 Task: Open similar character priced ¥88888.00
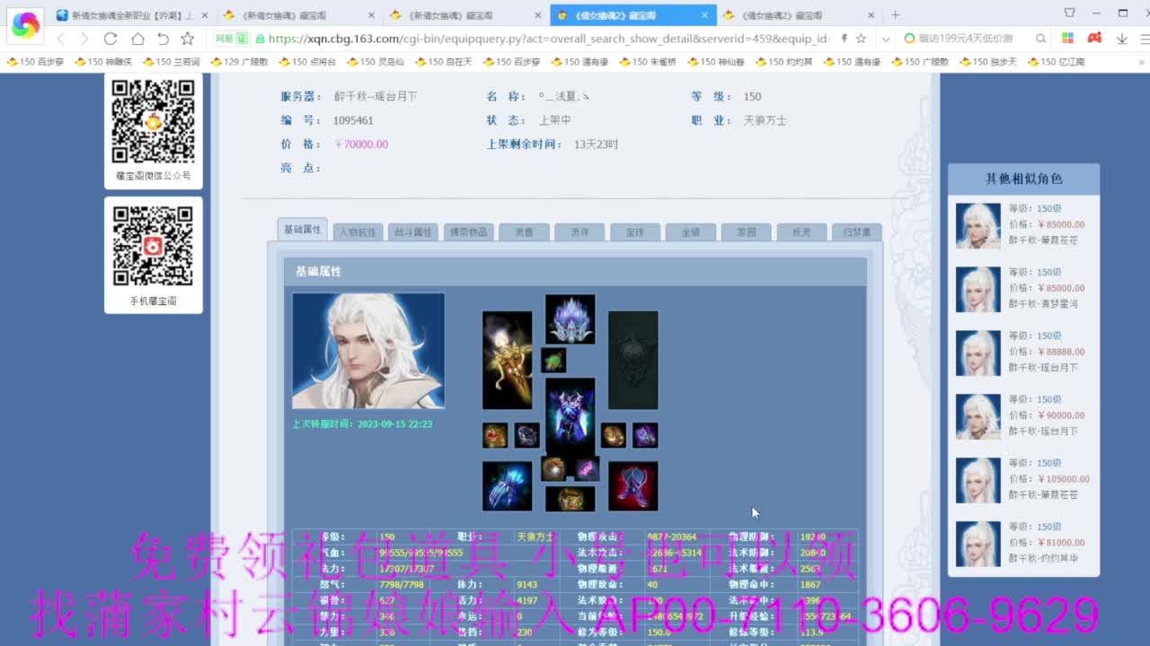click(x=1023, y=352)
